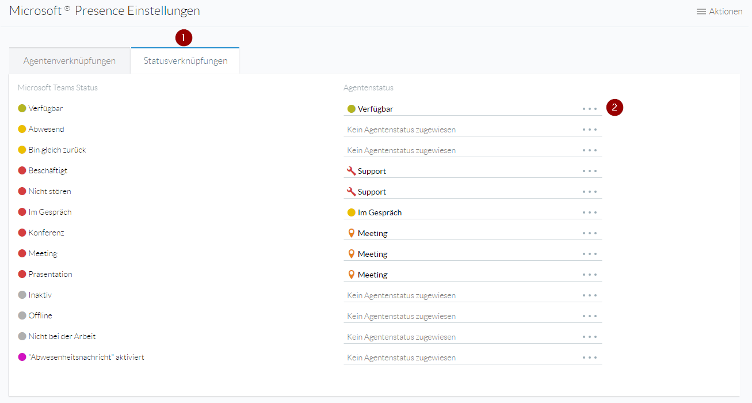This screenshot has height=403, width=752.
Task: Click the Teams status label Offline
Action: pos(40,315)
